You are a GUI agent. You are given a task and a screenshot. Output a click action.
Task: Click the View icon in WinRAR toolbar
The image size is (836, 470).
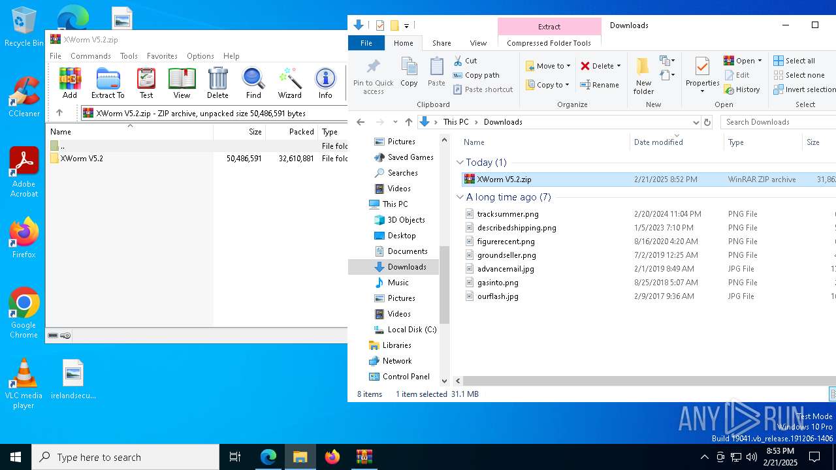click(182, 83)
